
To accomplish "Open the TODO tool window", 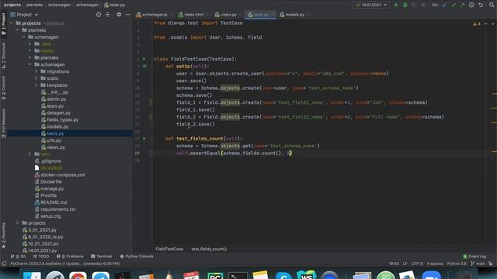I will pyautogui.click(x=41, y=257).
